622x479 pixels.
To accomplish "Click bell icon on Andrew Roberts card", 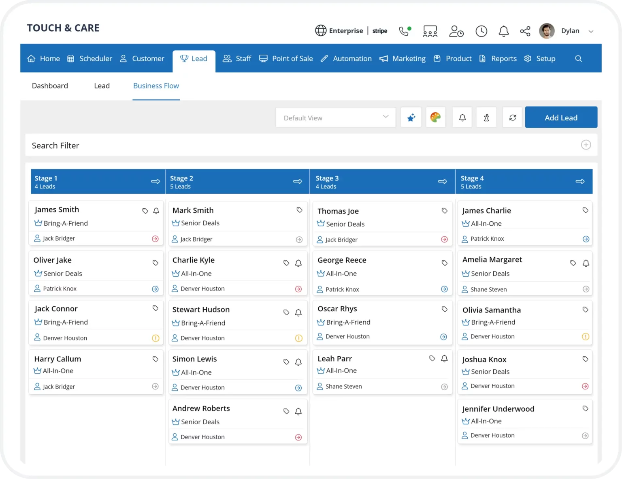I will pos(298,411).
